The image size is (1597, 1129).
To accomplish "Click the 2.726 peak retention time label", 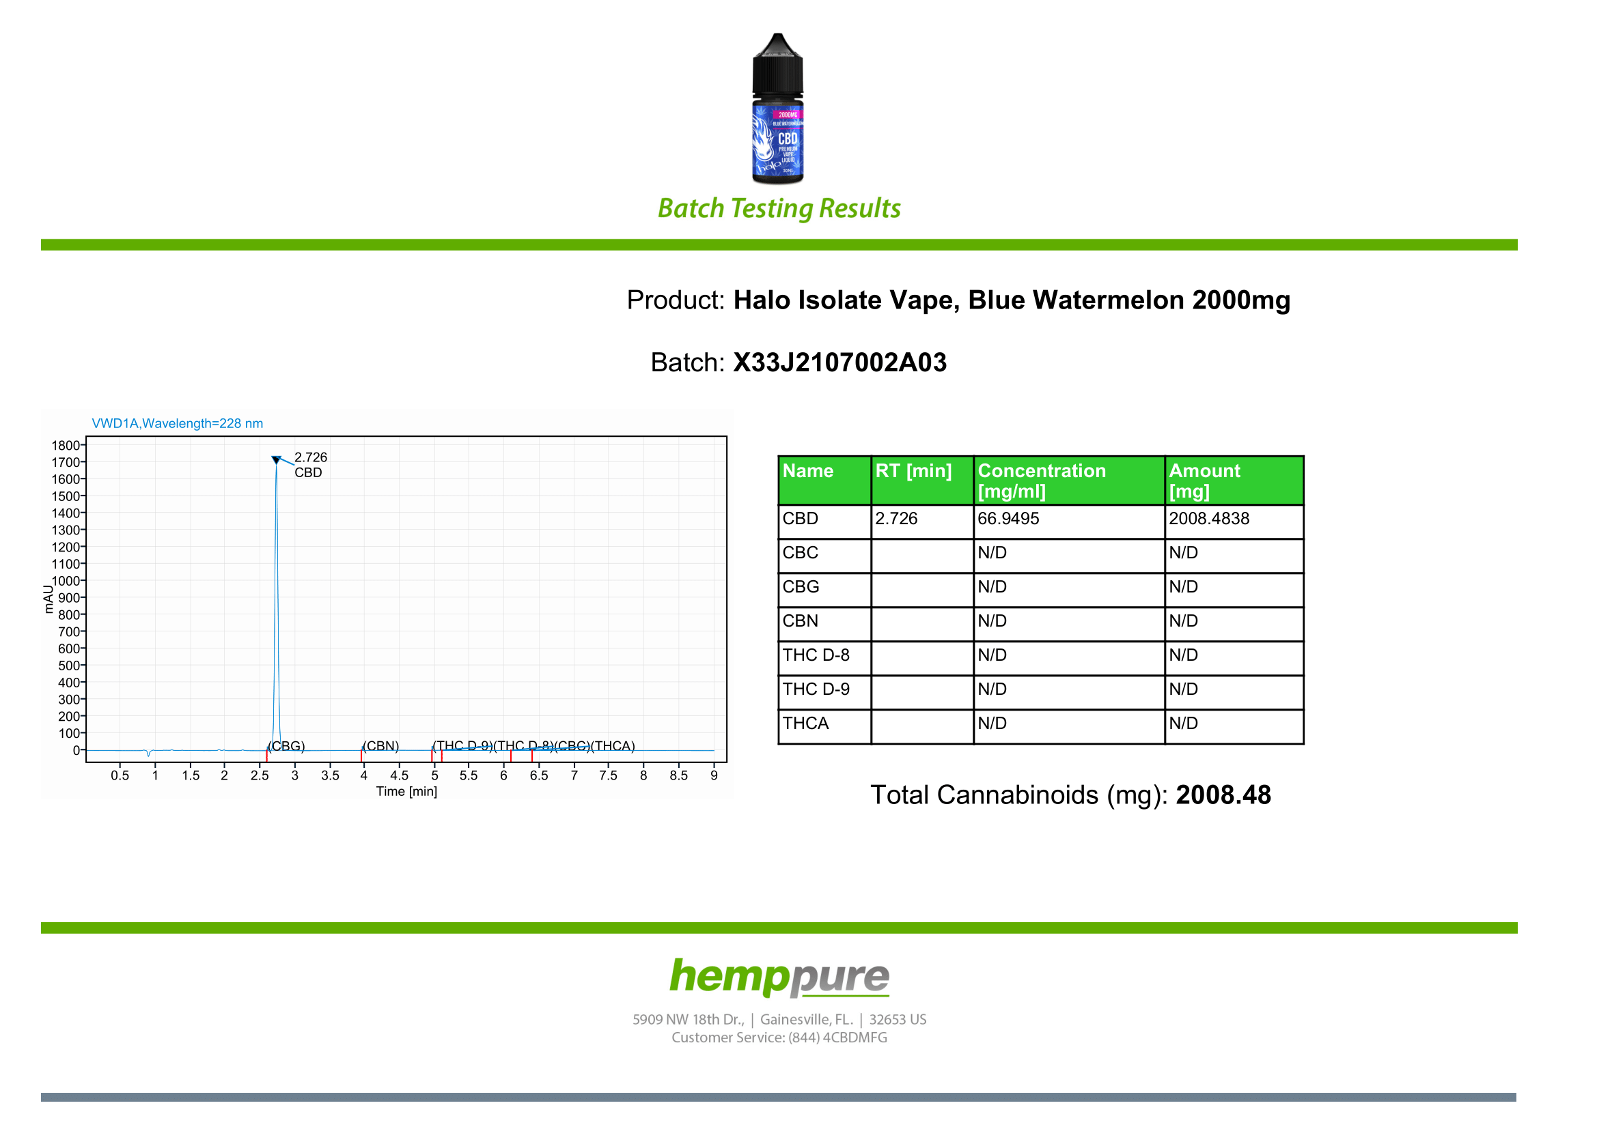I will coord(310,457).
